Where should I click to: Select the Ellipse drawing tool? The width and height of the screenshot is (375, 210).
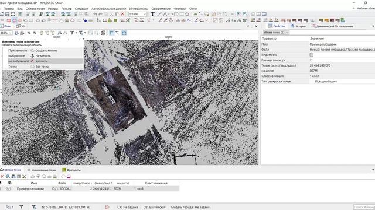click(x=171, y=14)
